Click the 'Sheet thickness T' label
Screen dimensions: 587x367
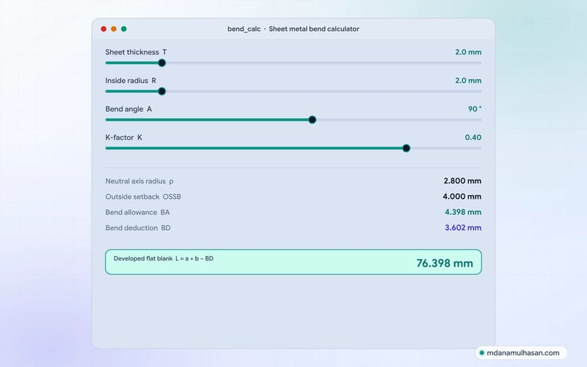pos(136,52)
